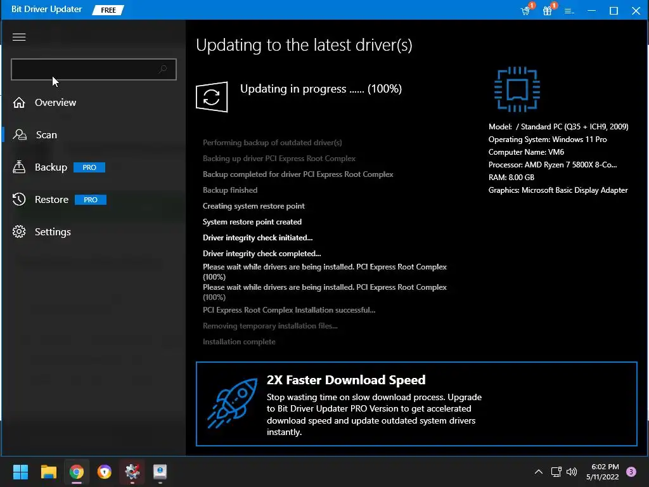Click the PRO badge next to Restore
The image size is (649, 487).
(91, 200)
